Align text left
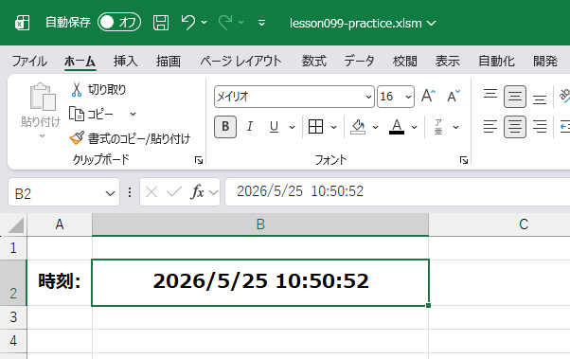This screenshot has width=570, height=359. point(490,127)
